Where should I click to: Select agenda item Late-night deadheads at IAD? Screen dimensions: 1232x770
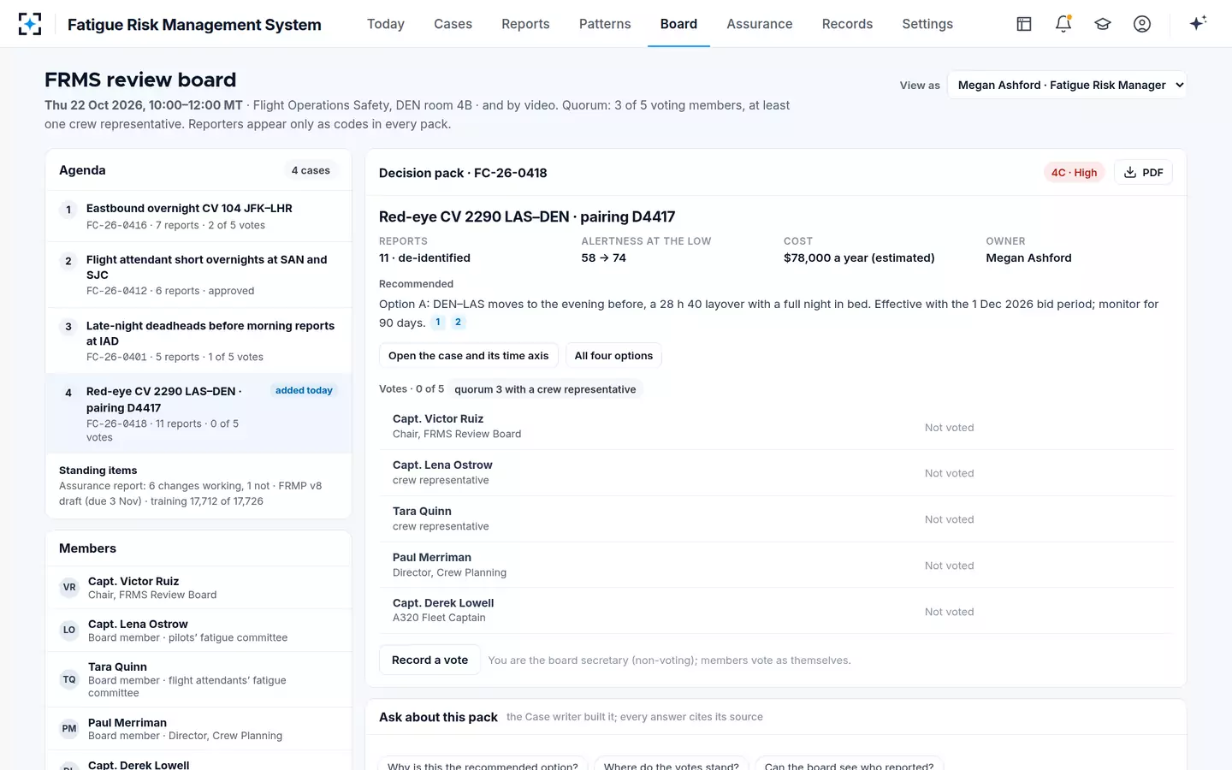click(x=198, y=341)
